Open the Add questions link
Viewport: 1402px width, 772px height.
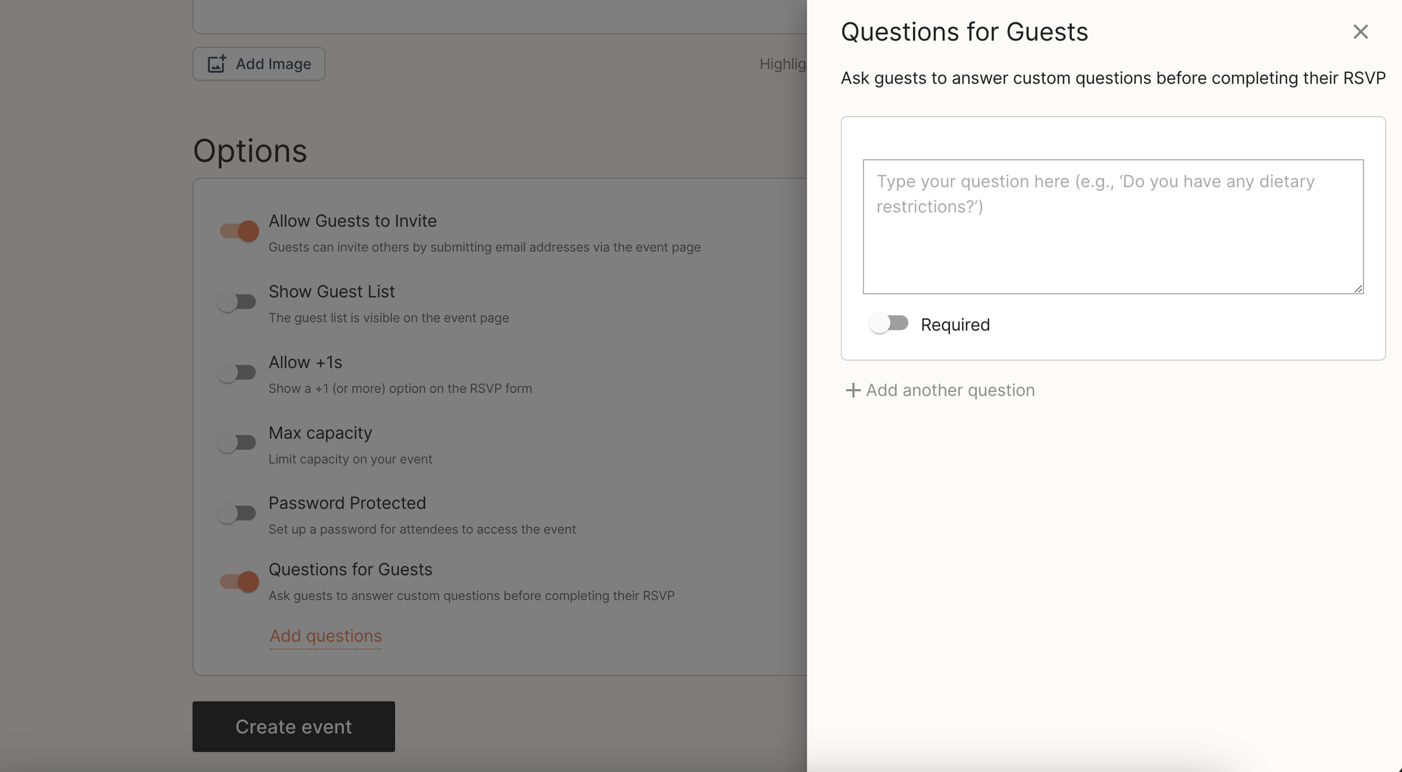pyautogui.click(x=325, y=636)
